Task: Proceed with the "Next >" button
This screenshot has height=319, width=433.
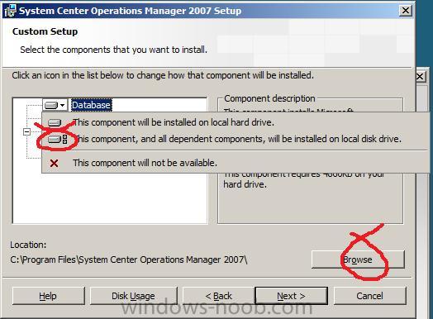Action: pos(292,296)
